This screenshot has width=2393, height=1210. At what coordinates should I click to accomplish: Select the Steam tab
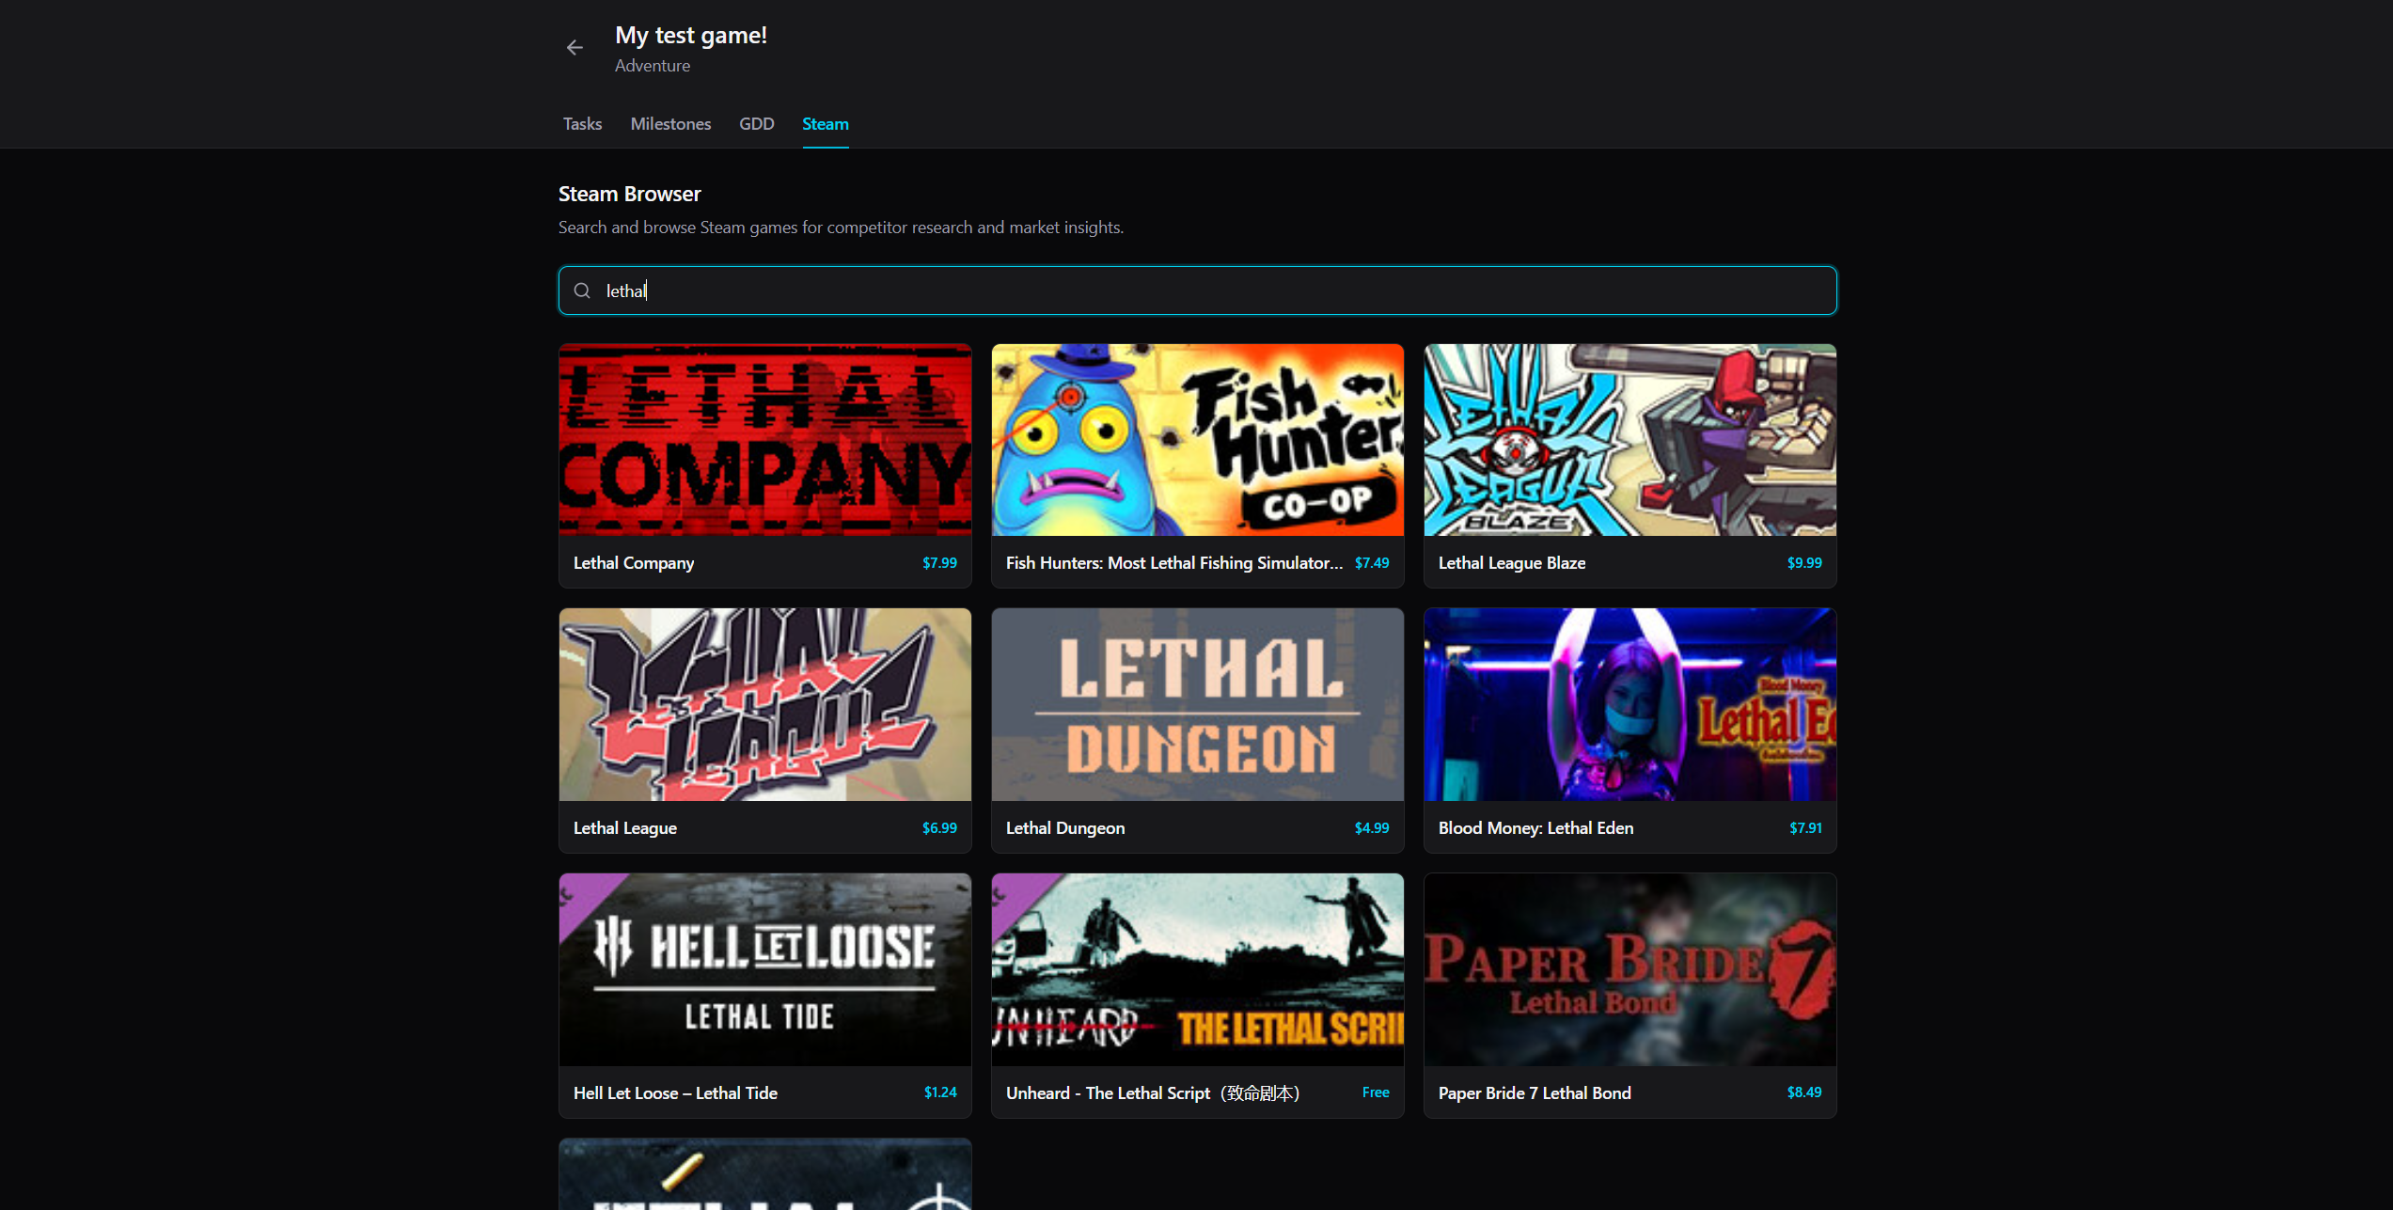pyautogui.click(x=825, y=123)
